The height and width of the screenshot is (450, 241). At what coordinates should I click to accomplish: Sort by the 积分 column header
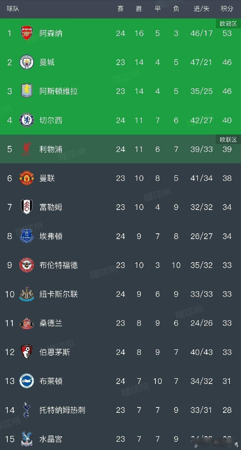[227, 9]
